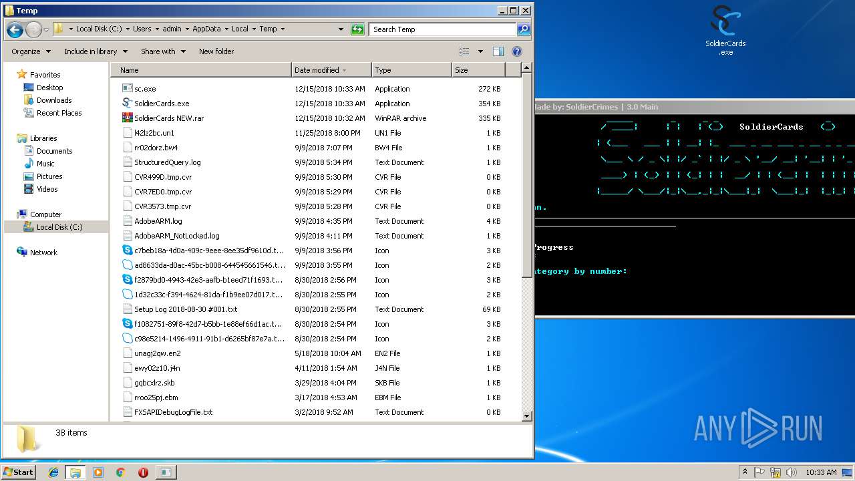The width and height of the screenshot is (855, 481).
Task: Select StructuredQuery.log file
Action: [167, 162]
